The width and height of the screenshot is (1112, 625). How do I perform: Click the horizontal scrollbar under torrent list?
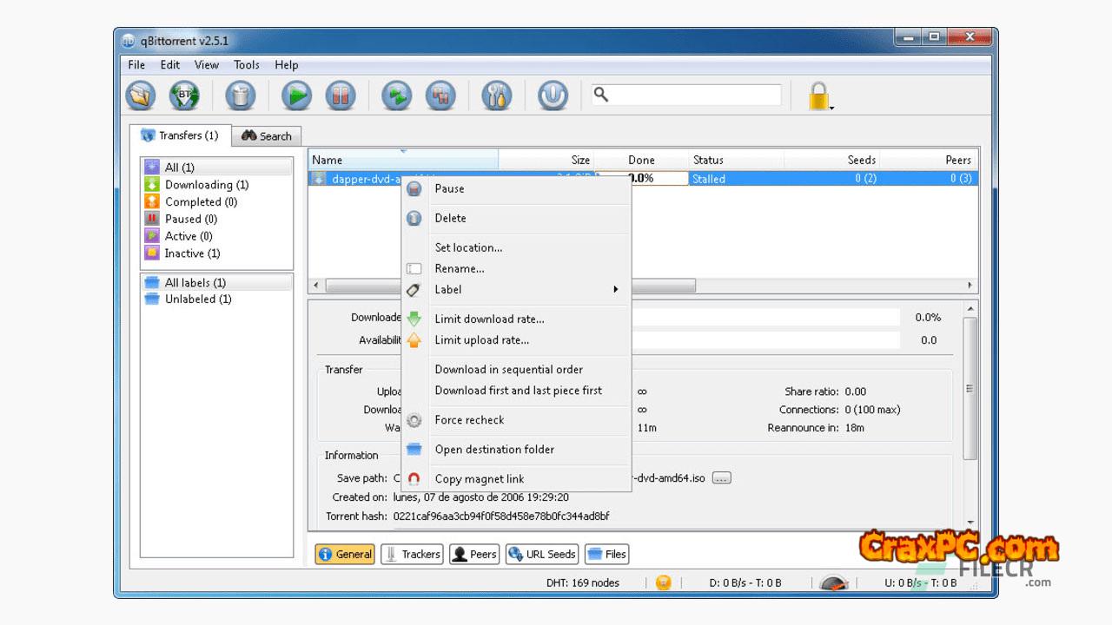(x=660, y=286)
